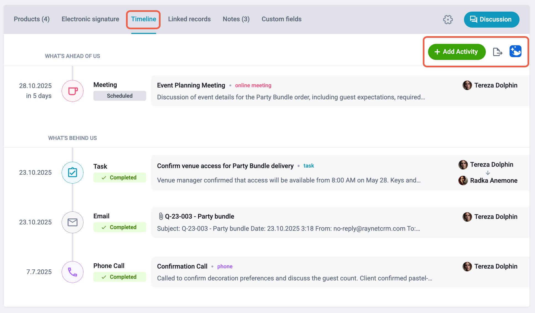Click the export icon beside Add Activity

click(497, 52)
